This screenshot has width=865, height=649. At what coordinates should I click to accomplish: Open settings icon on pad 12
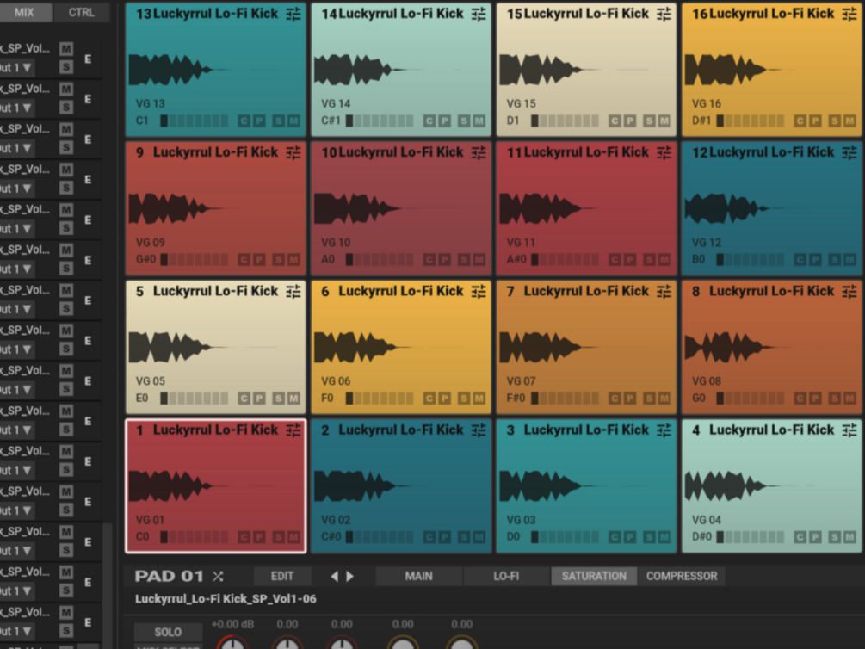pos(850,152)
